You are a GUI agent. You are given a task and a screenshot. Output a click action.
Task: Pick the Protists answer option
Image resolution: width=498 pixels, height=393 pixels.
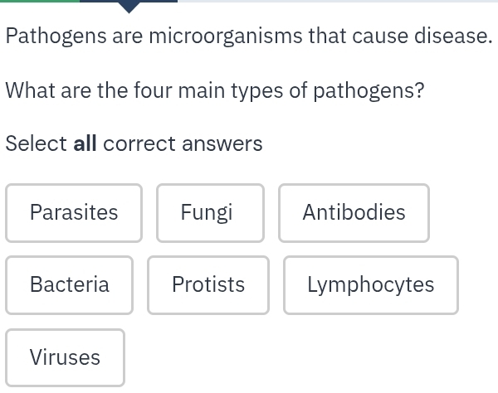click(208, 285)
